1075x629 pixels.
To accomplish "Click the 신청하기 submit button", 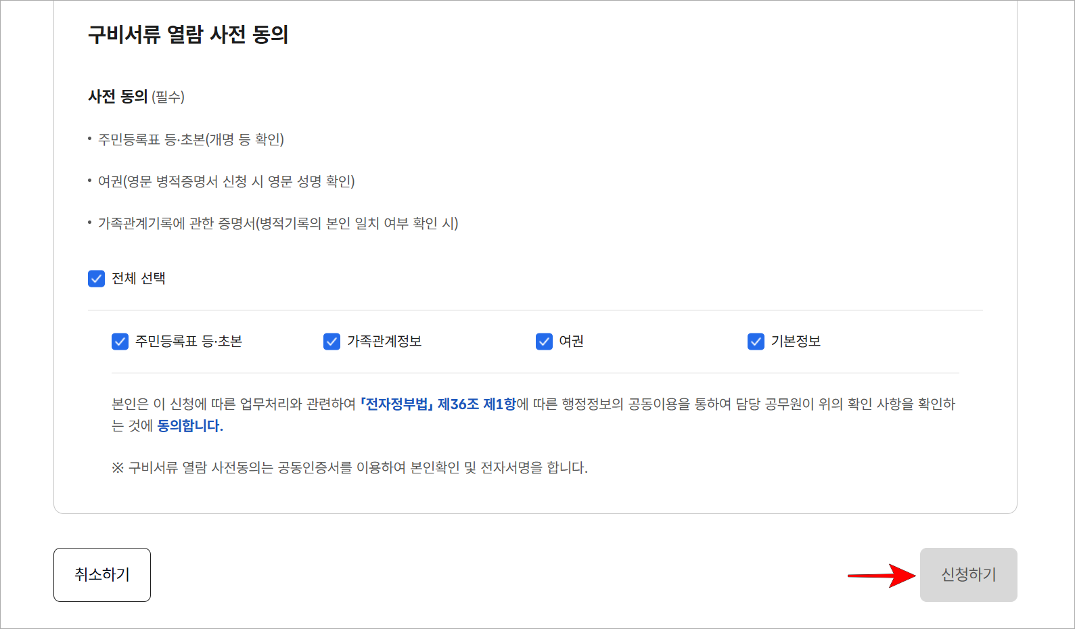I will point(969,574).
